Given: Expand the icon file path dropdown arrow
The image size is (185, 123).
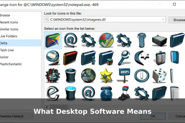Looking at the screenshot, I should [163, 19].
